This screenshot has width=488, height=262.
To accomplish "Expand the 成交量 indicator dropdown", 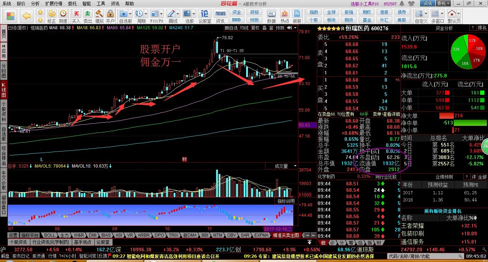I will pos(295,166).
